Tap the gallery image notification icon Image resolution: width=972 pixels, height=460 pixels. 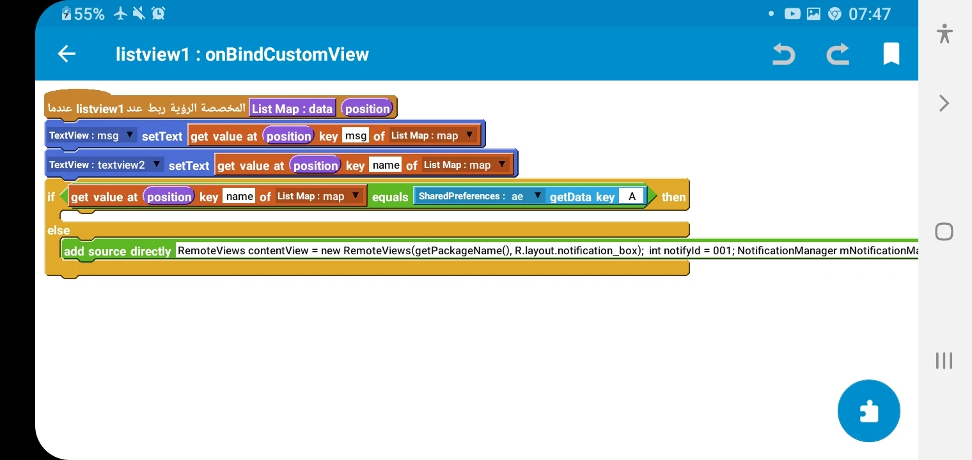[813, 13]
